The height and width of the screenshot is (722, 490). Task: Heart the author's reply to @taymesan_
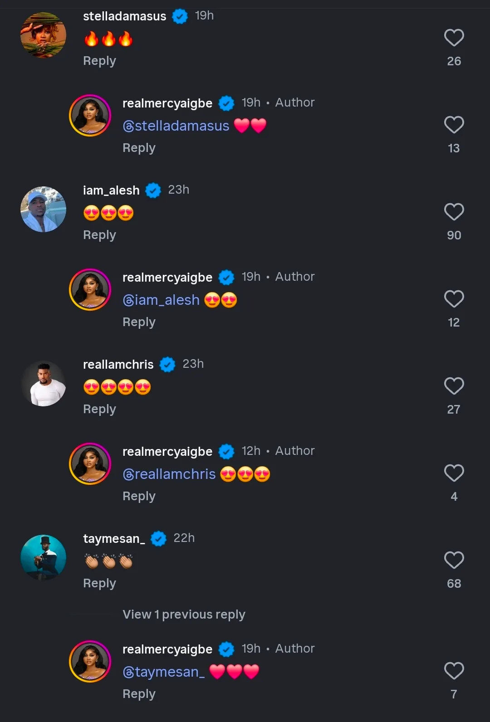454,671
